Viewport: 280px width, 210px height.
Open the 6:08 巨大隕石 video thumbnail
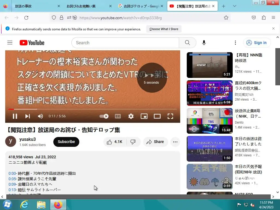(x=210, y=93)
